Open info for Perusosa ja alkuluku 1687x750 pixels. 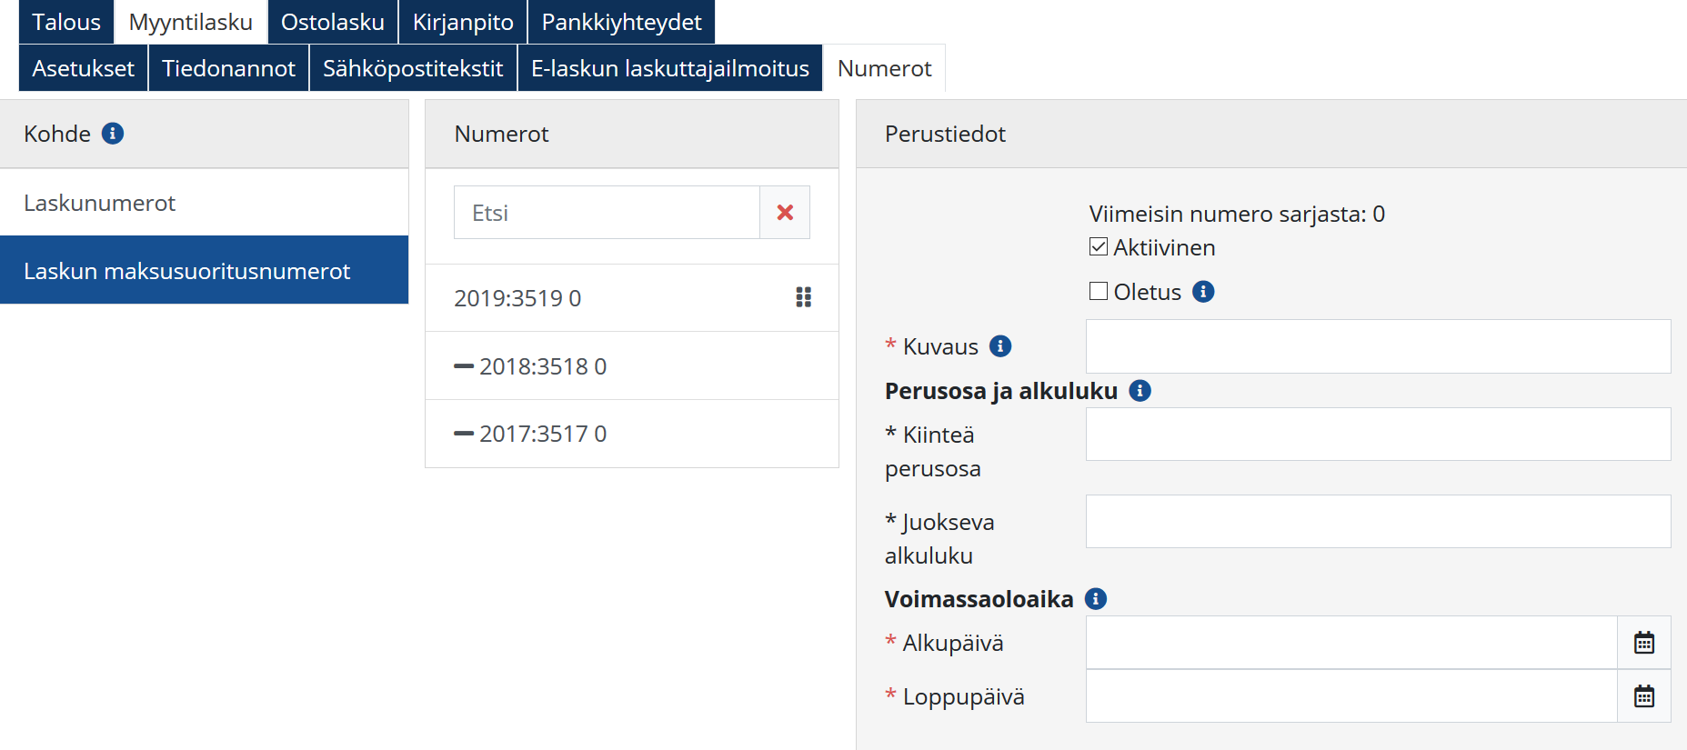tap(1140, 391)
